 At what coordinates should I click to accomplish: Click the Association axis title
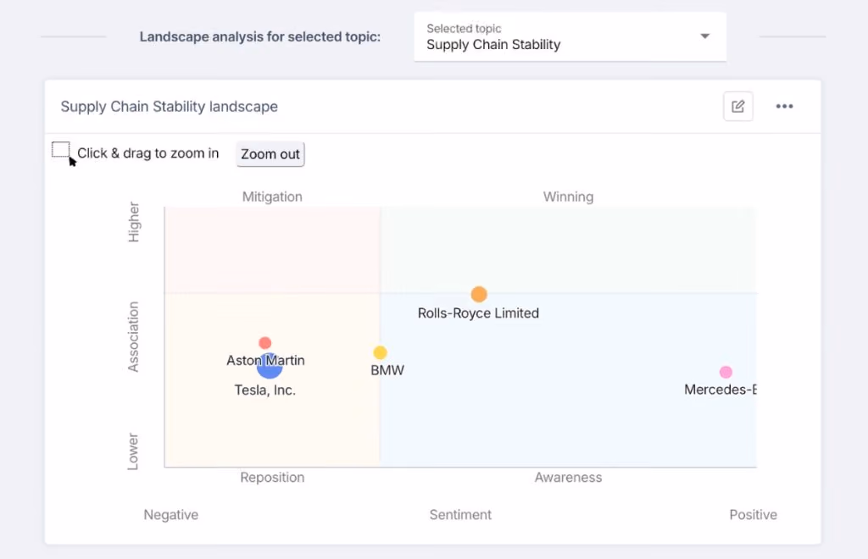[133, 337]
